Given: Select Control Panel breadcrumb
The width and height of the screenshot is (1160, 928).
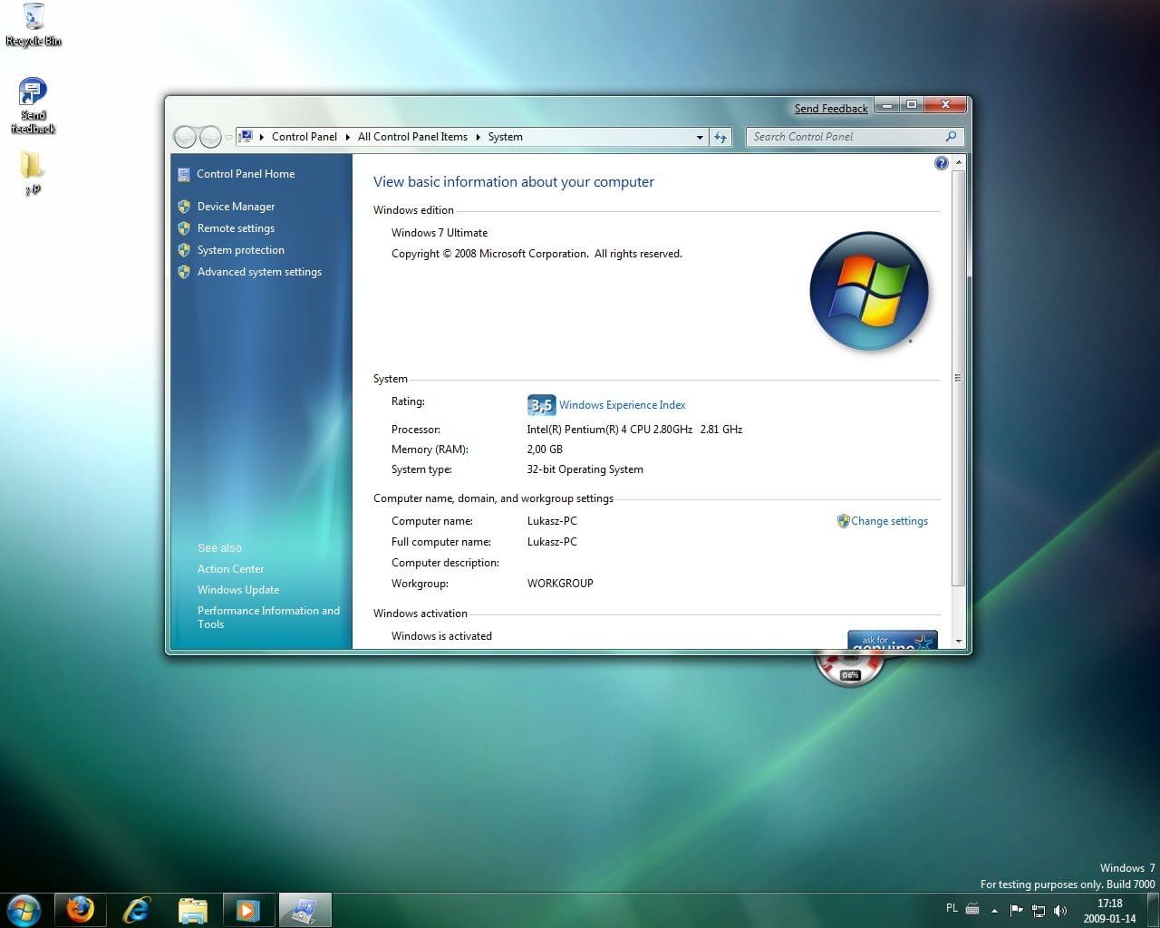Looking at the screenshot, I should (x=304, y=137).
